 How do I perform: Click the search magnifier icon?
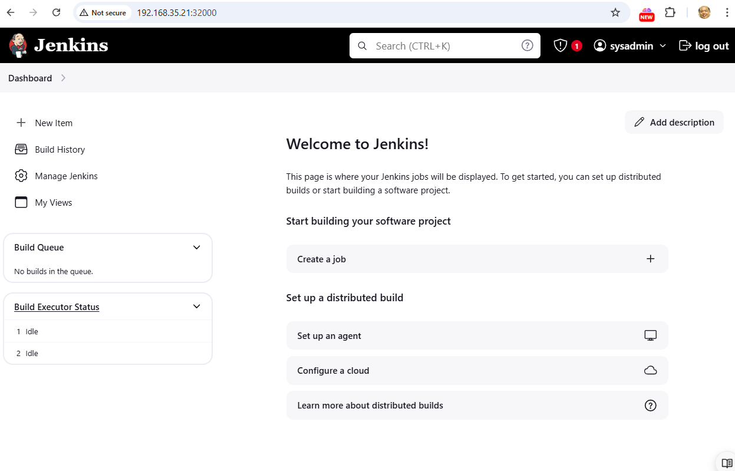click(x=362, y=45)
